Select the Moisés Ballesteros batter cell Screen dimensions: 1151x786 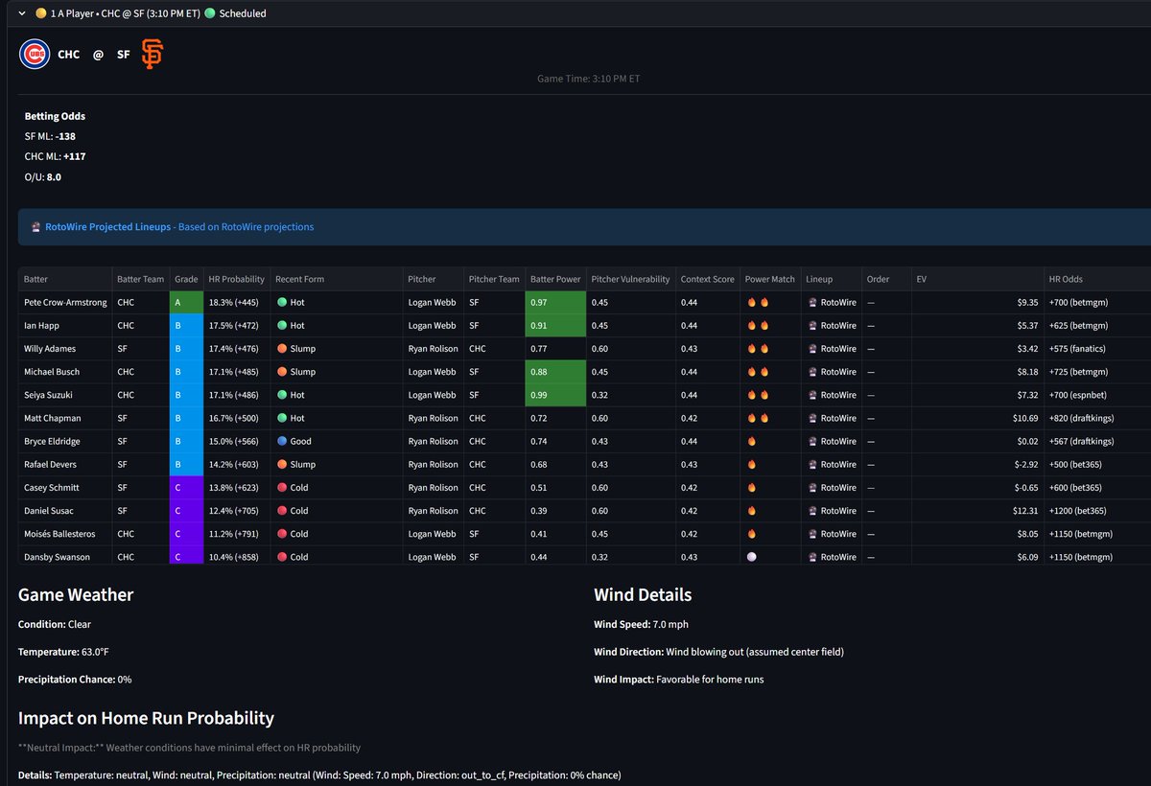tap(65, 534)
